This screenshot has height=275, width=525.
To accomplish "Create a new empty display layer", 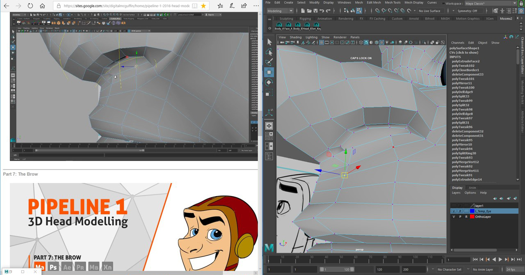I will click(509, 199).
